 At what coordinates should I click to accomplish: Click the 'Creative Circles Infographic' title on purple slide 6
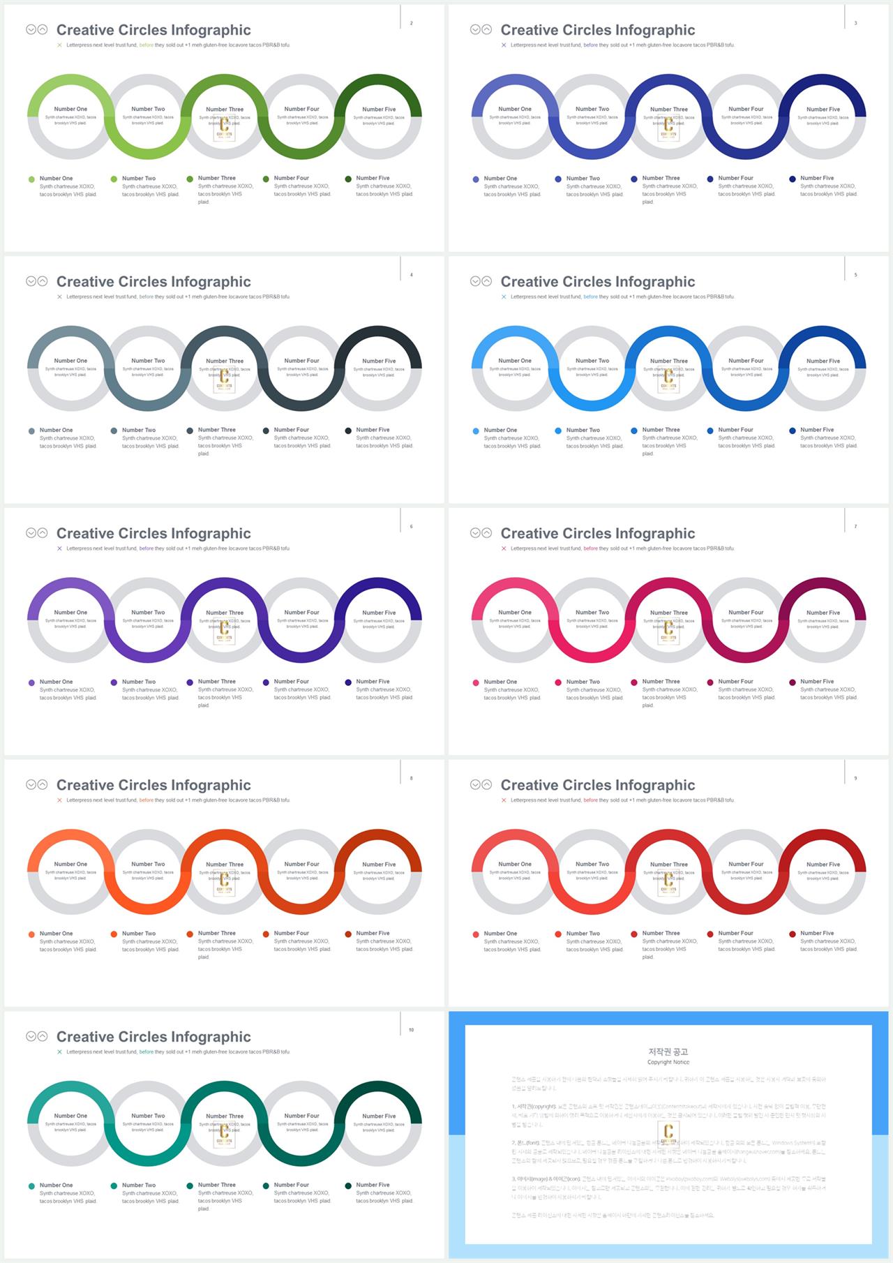coord(153,533)
